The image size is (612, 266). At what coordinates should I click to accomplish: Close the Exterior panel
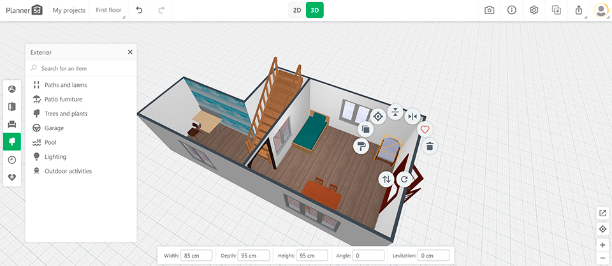[x=130, y=52]
